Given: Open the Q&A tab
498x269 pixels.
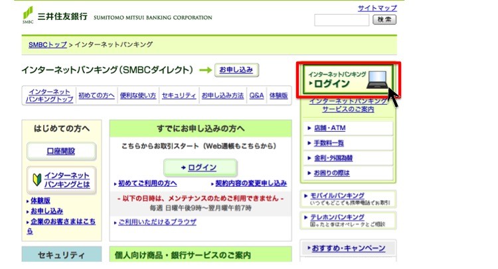Looking at the screenshot, I should point(256,95).
